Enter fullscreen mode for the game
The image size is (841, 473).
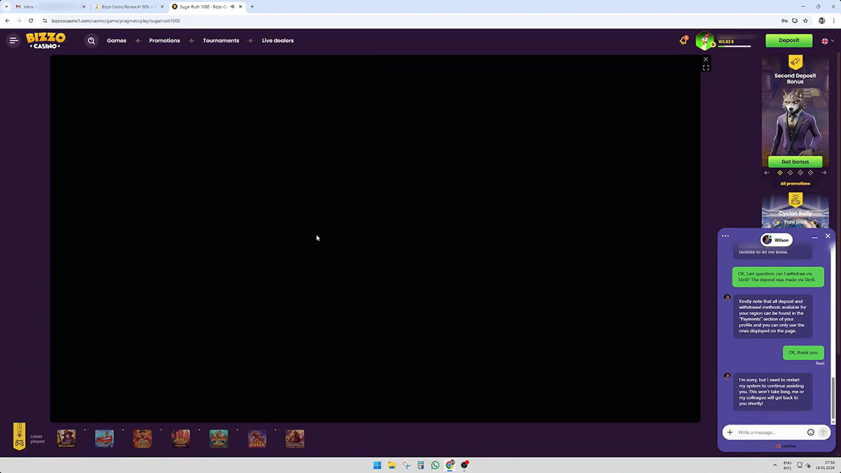click(x=706, y=68)
